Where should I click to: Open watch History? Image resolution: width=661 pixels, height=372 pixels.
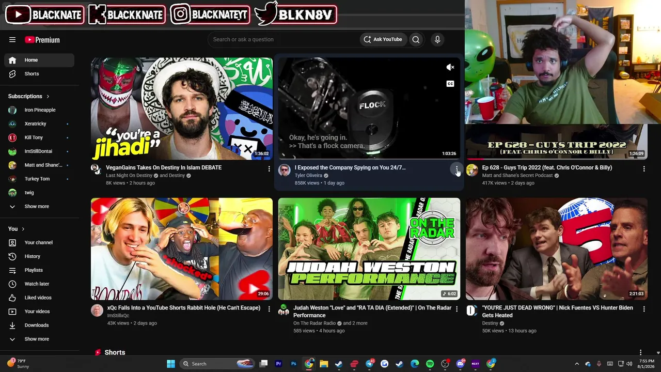pyautogui.click(x=39, y=256)
